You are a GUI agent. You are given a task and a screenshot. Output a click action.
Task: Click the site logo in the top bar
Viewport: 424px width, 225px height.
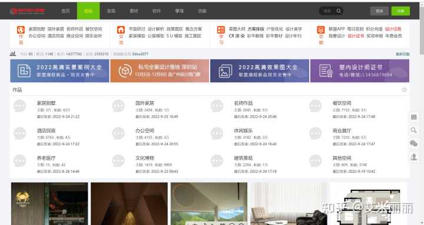pyautogui.click(x=27, y=11)
